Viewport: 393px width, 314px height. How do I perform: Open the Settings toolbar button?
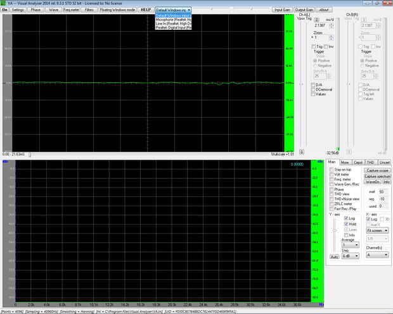[x=18, y=10]
